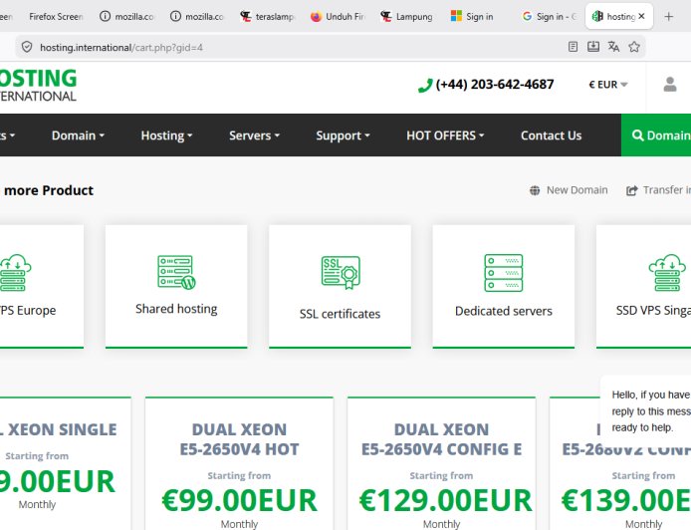
Task: Switch to the Firefox Screen tab
Action: click(x=56, y=17)
